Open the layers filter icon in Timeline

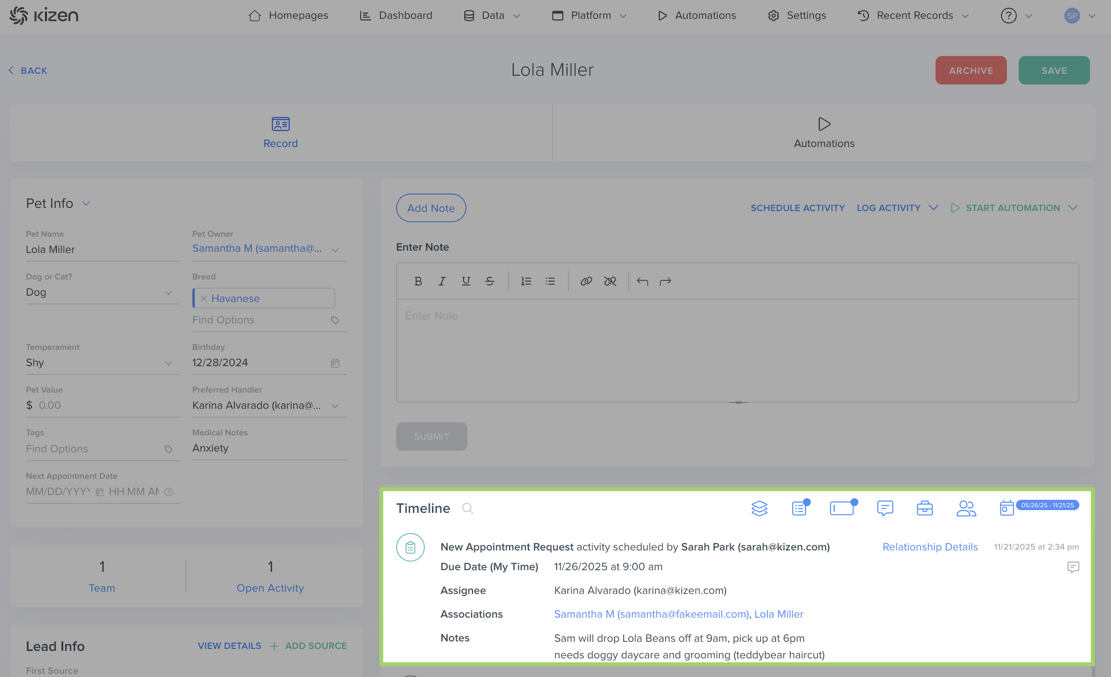759,508
